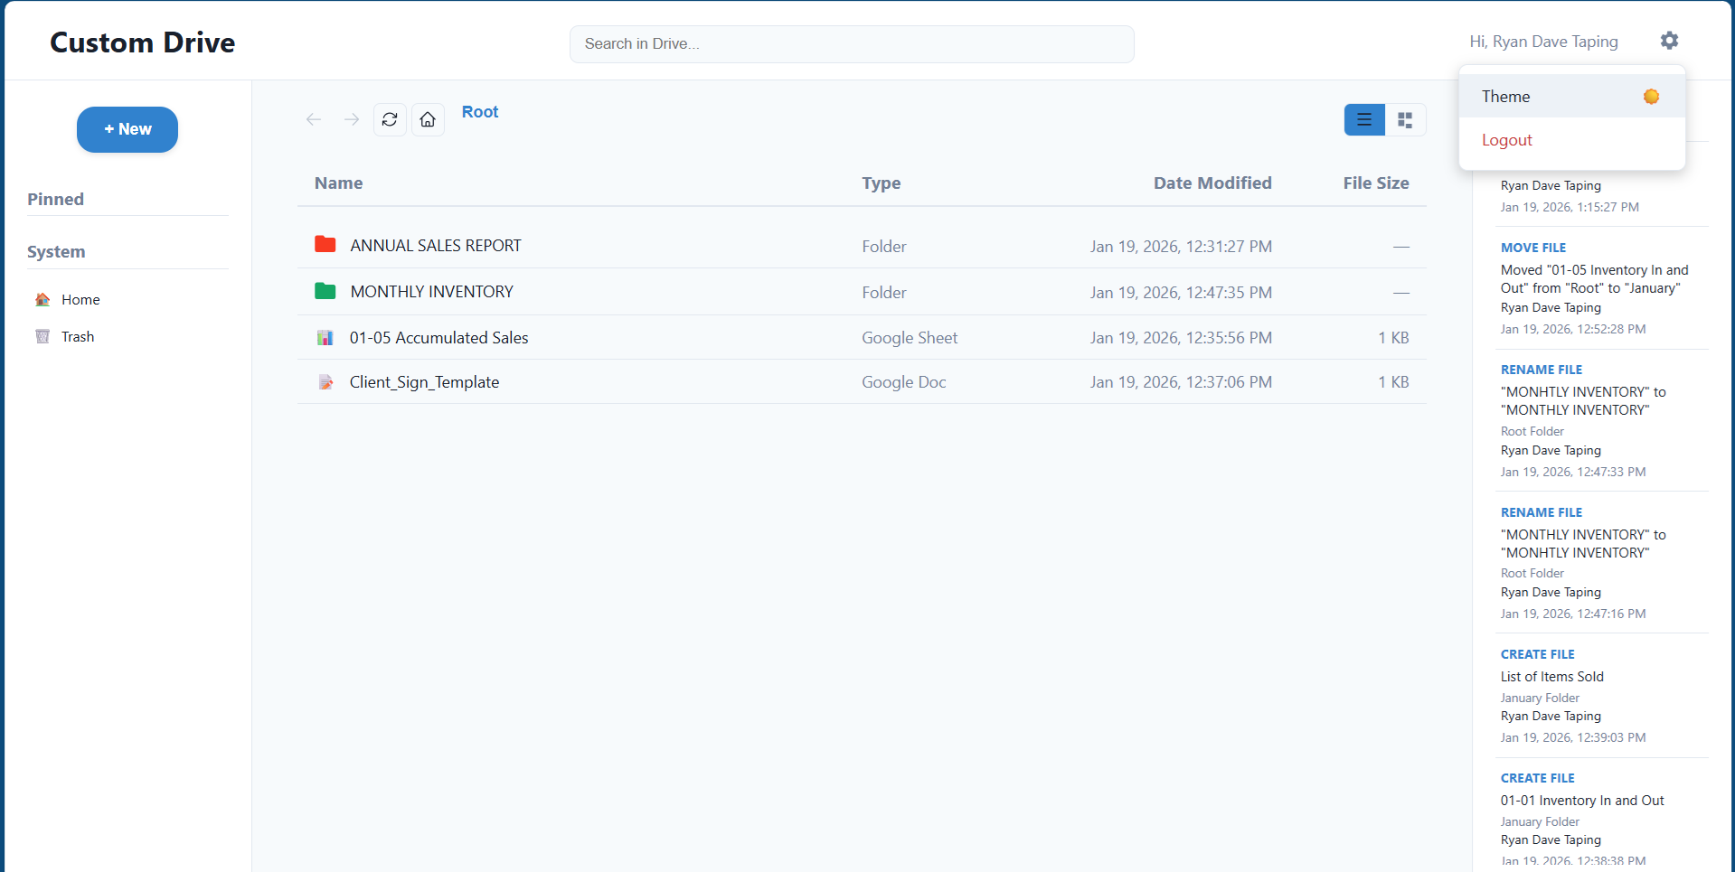Sort files by the Name column header

pos(338,183)
